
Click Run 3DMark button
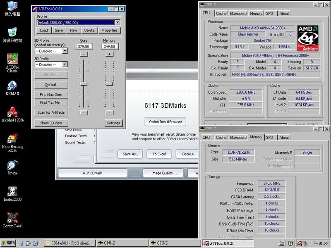tap(92, 173)
